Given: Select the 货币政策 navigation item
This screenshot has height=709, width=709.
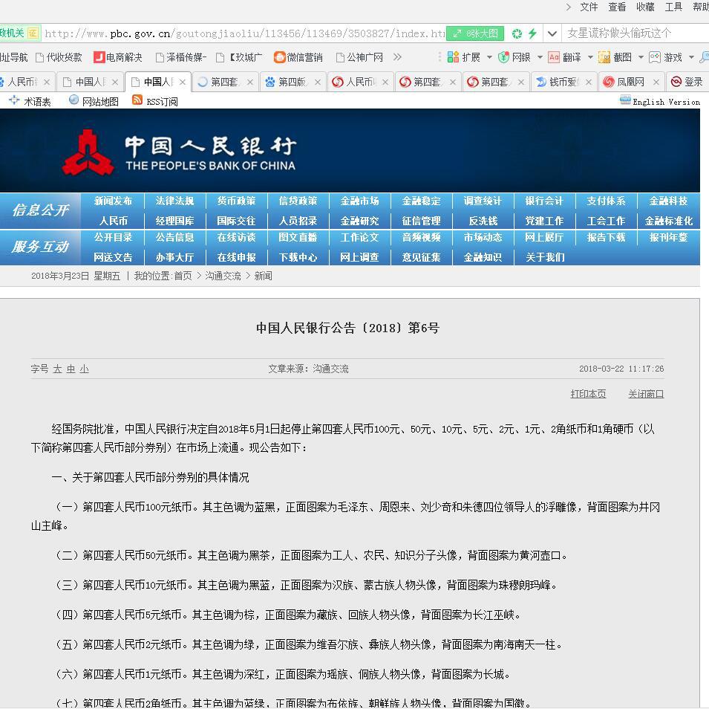Looking at the screenshot, I should pyautogui.click(x=236, y=201).
